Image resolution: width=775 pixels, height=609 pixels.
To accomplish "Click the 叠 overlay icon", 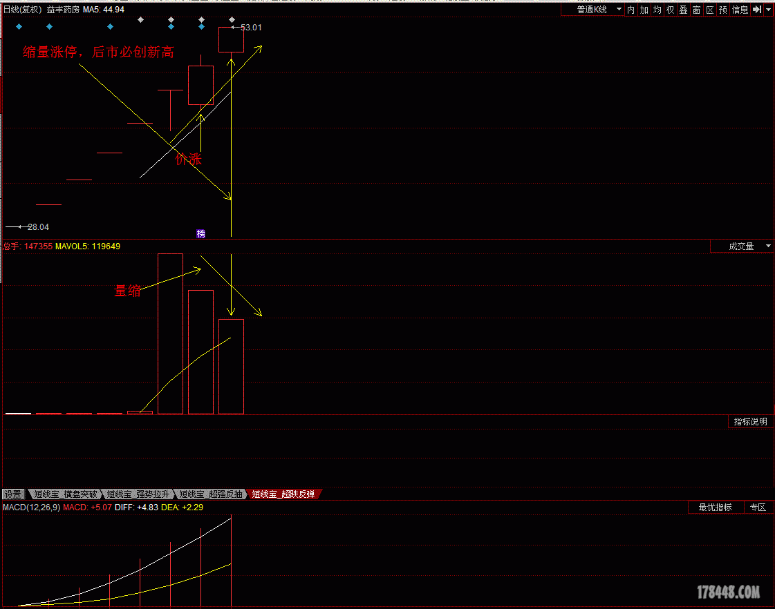I will click(683, 10).
